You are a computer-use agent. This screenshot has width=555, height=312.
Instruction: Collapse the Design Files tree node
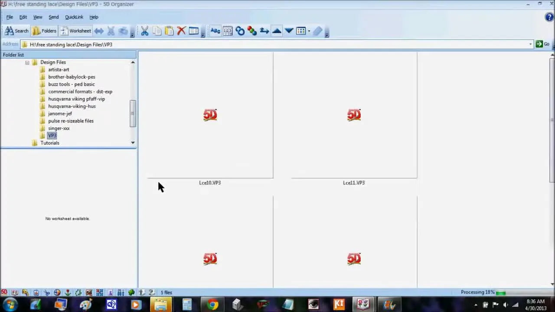tap(27, 62)
